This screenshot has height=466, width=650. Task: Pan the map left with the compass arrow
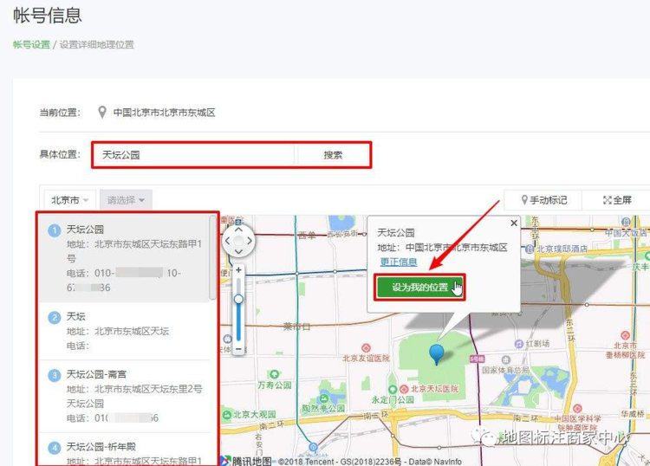(228, 241)
